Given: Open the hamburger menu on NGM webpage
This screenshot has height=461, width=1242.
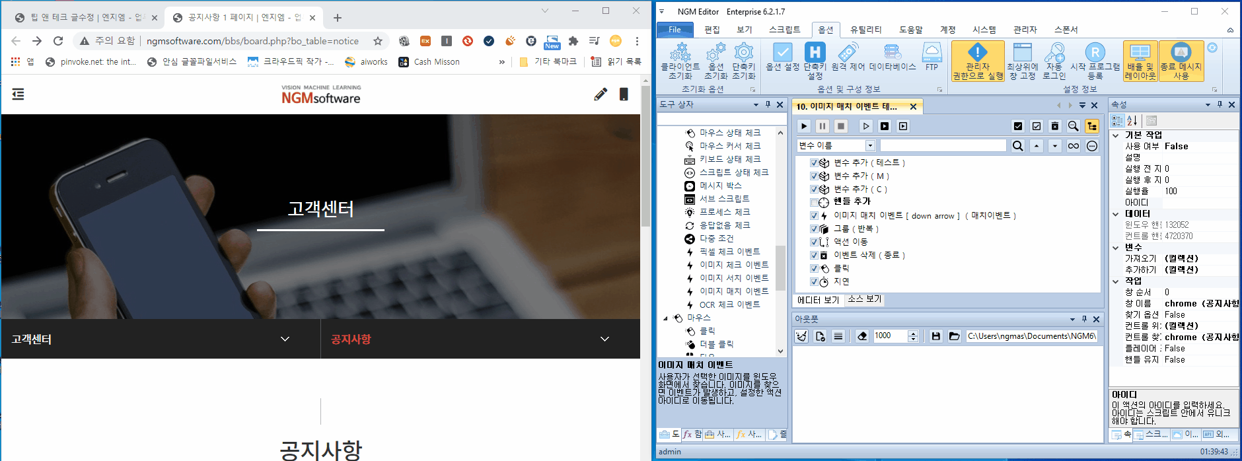Looking at the screenshot, I should tap(18, 94).
